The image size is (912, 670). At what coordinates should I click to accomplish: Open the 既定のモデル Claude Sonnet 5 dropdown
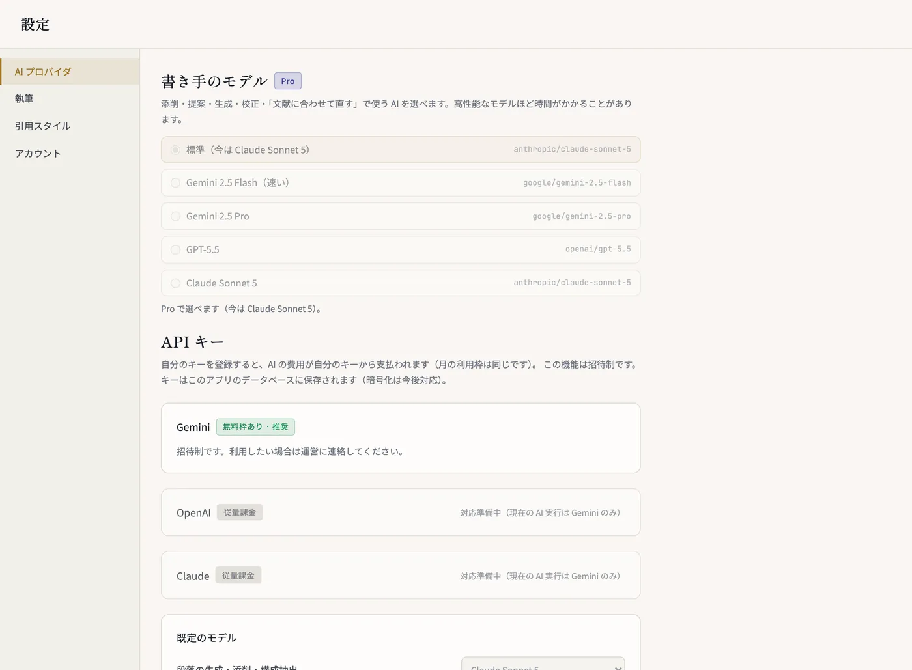coord(543,664)
